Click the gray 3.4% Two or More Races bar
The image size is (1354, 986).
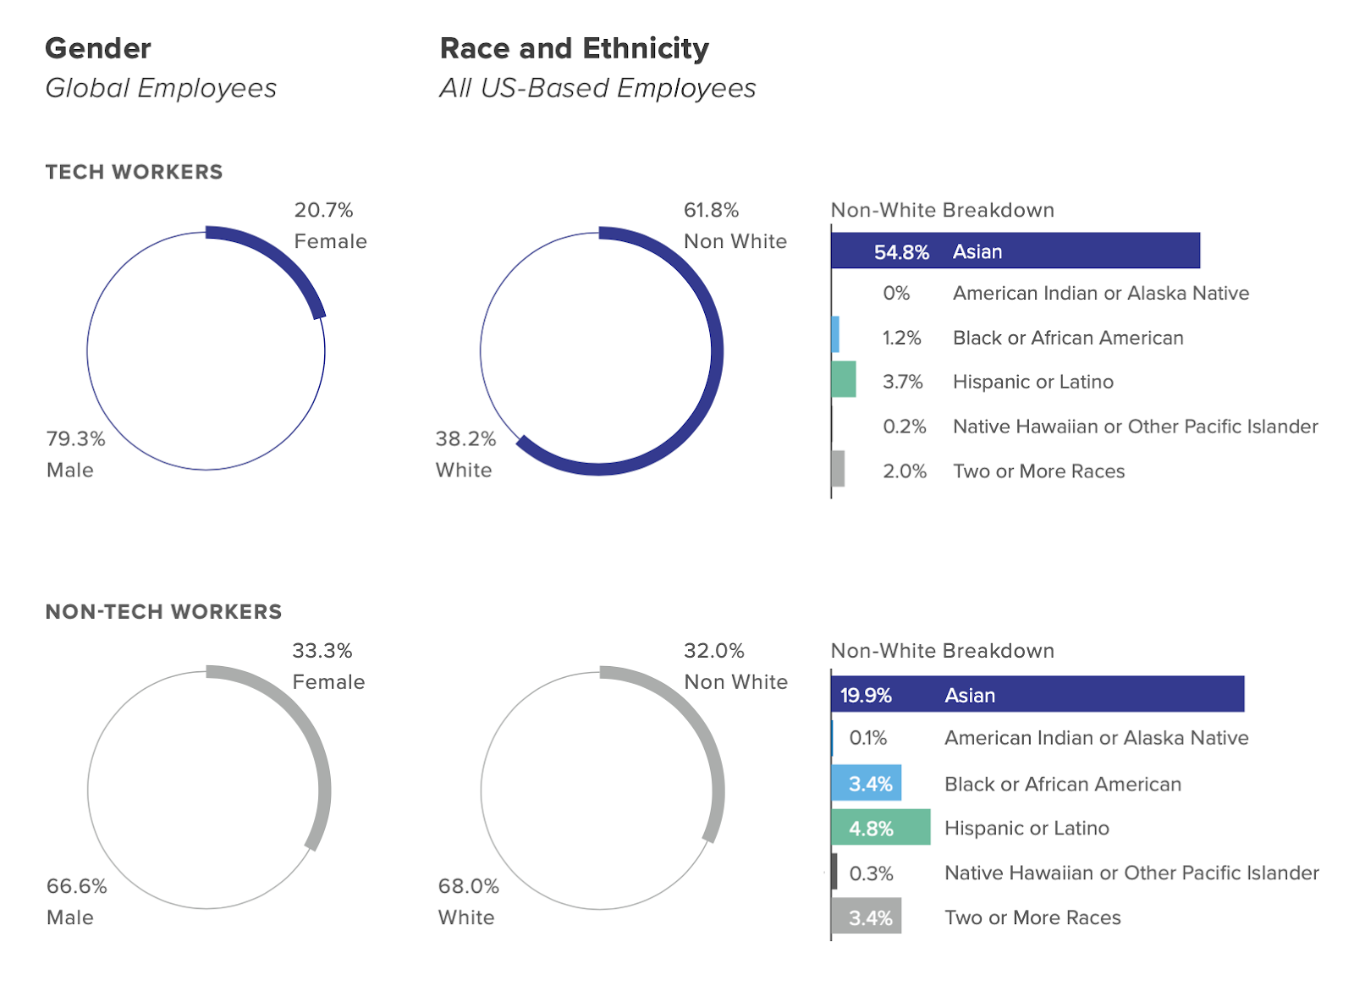click(x=867, y=916)
